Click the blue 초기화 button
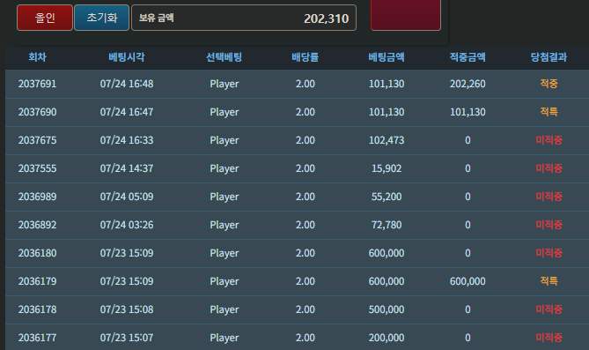Image resolution: width=589 pixels, height=350 pixels. pos(102,18)
